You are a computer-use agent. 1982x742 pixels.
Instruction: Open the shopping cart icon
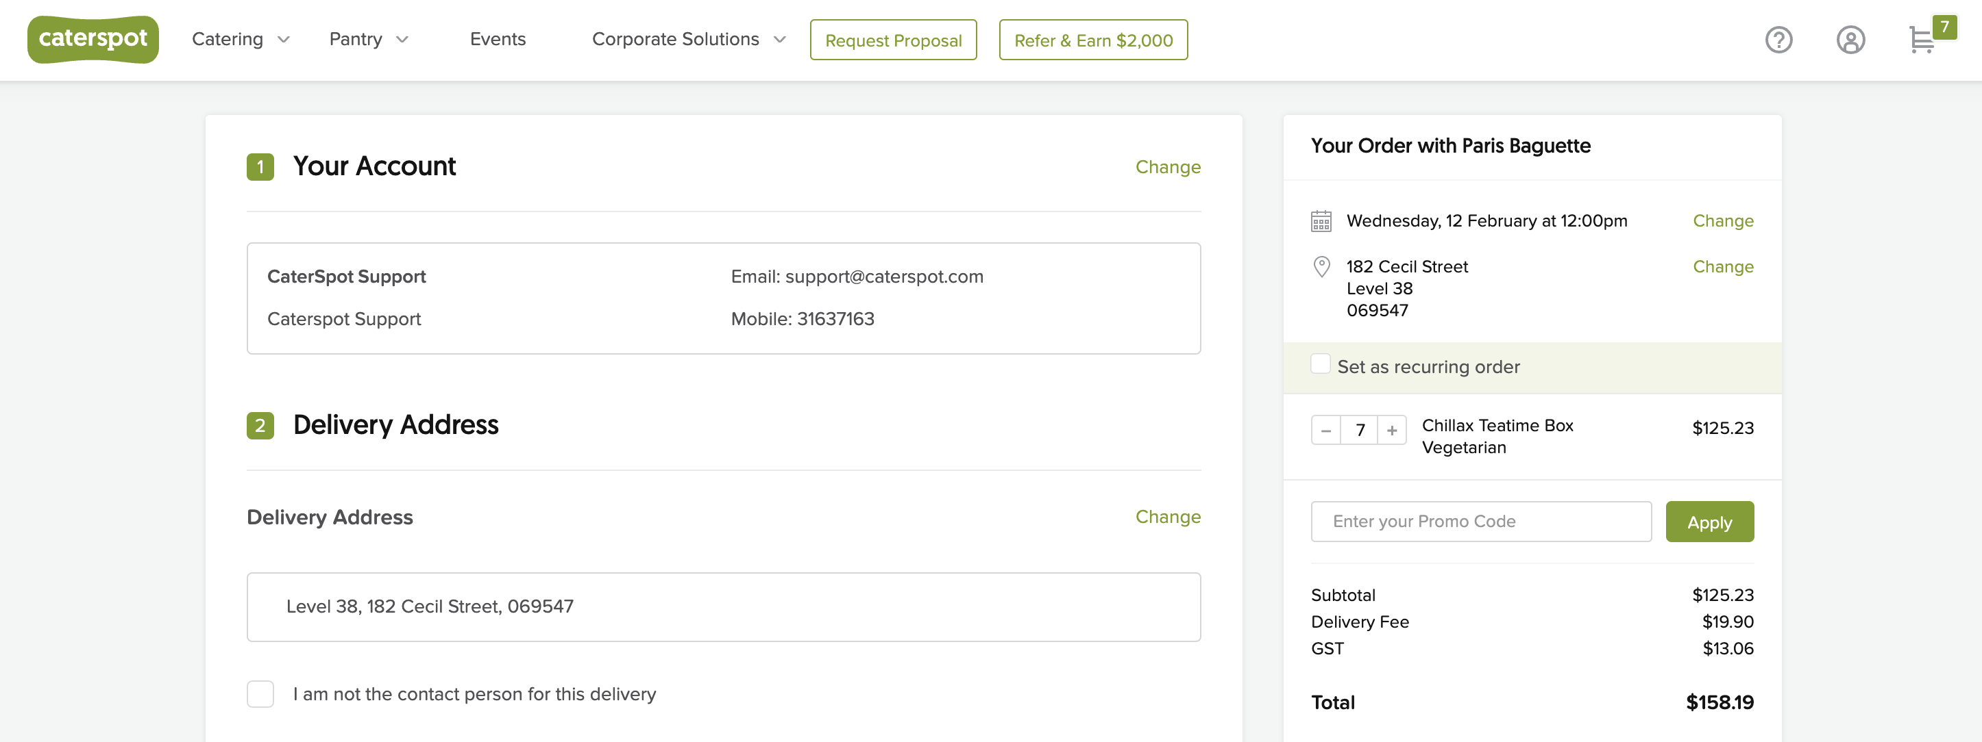click(1921, 40)
